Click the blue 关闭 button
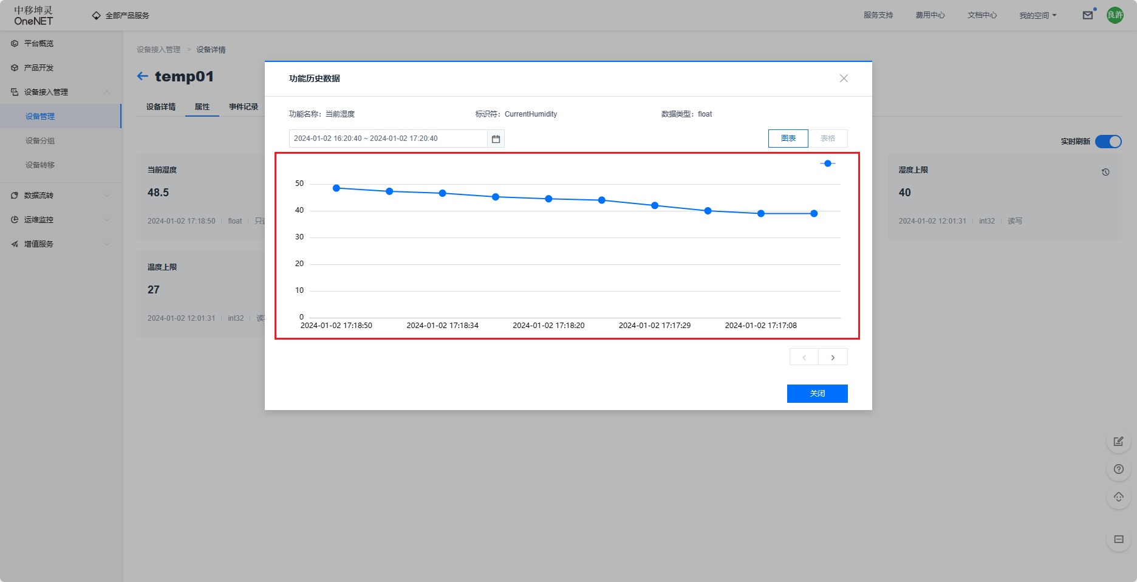This screenshot has width=1137, height=582. pos(817,394)
